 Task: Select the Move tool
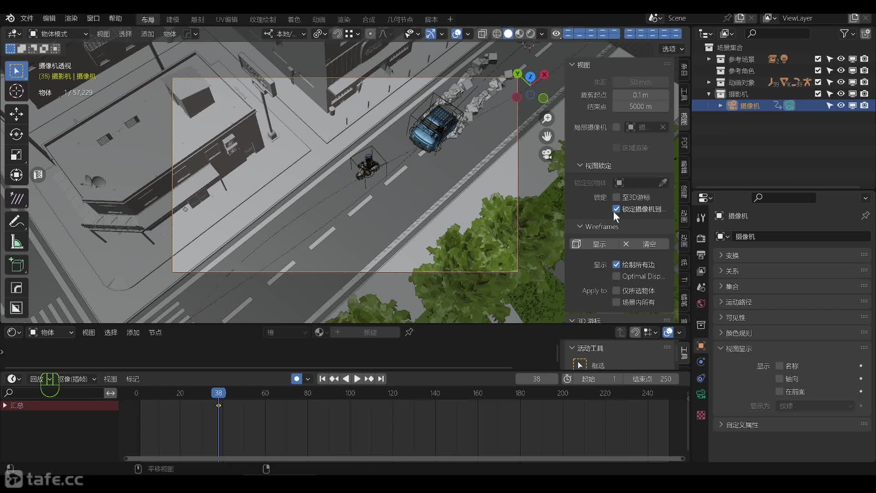[16, 114]
